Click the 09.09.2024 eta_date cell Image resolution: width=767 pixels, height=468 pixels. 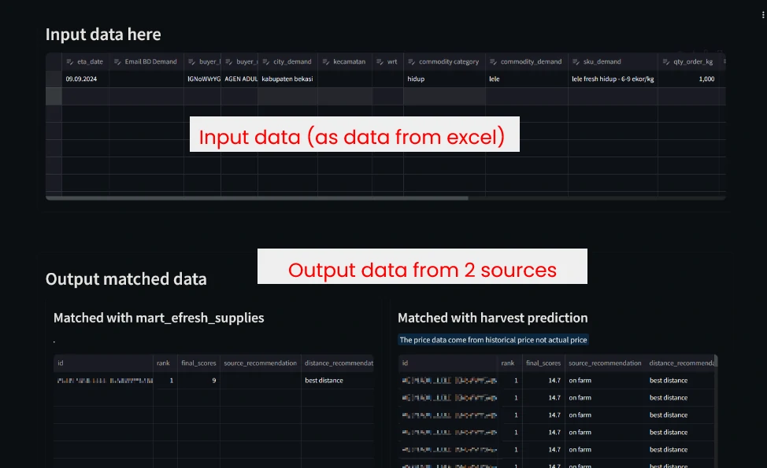pos(84,79)
